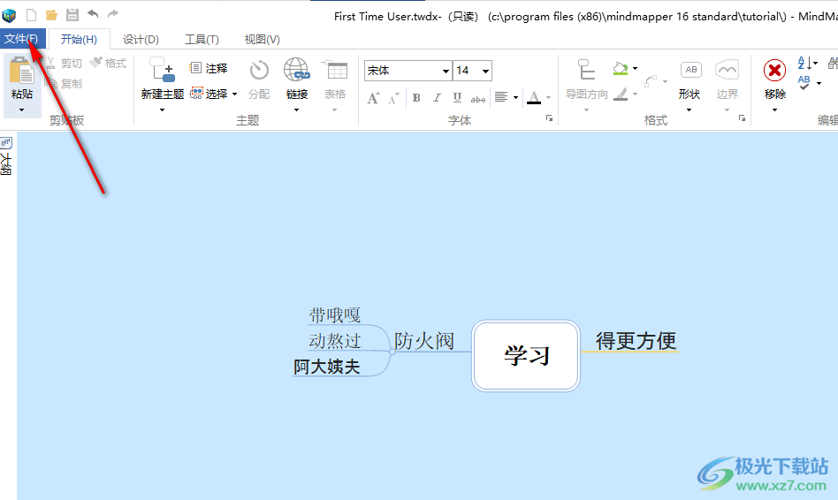Click the MindMapper application logo icon

point(9,15)
